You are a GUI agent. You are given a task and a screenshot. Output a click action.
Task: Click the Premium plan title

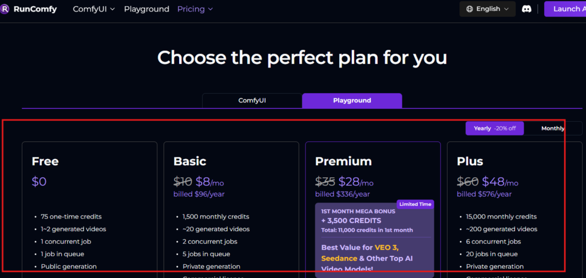point(343,161)
